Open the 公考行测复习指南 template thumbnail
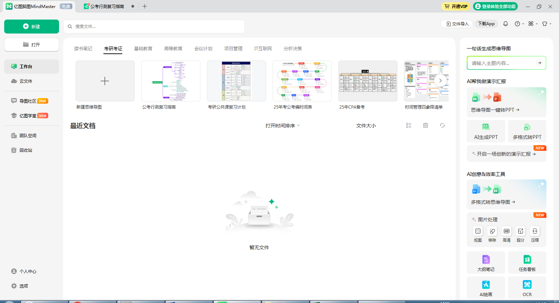This screenshot has width=559, height=303. 171,81
